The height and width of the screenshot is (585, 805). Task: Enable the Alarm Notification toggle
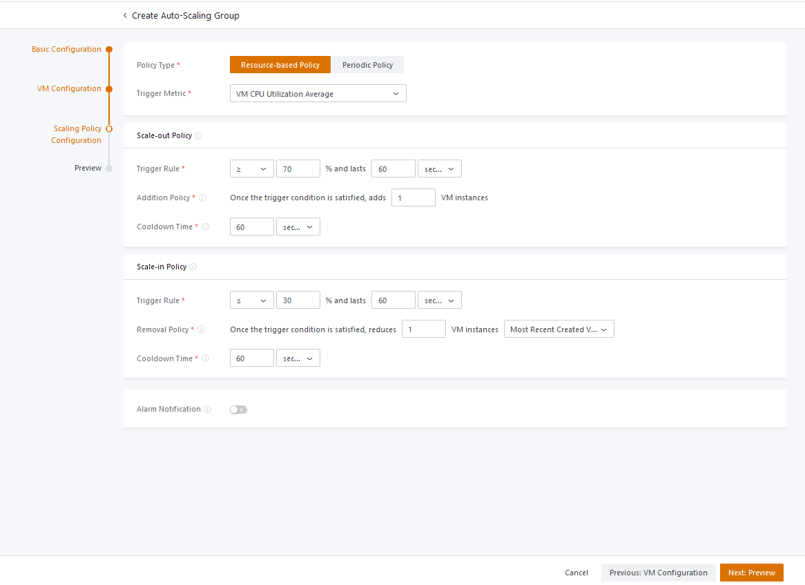click(238, 410)
